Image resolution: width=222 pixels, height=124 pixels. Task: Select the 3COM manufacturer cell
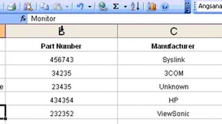tap(170, 72)
